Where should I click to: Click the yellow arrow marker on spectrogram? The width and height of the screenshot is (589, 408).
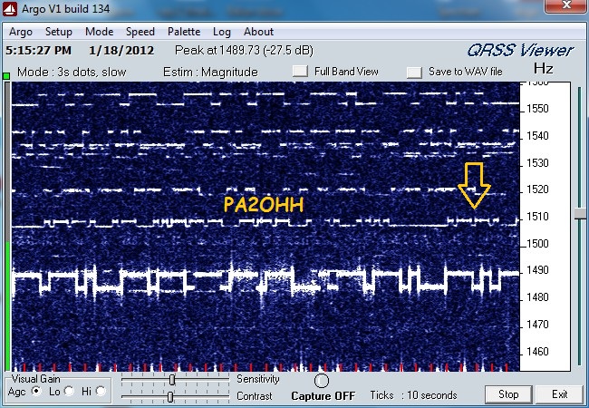click(473, 184)
